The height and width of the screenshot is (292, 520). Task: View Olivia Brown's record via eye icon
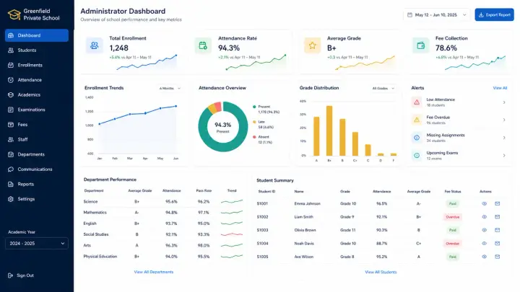pyautogui.click(x=484, y=230)
